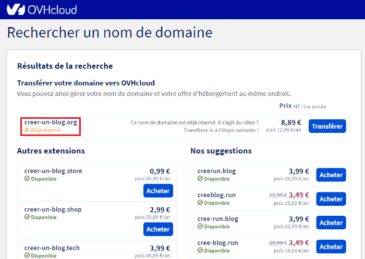
Task: Click the 8,89 € transfer price
Action: pyautogui.click(x=291, y=122)
